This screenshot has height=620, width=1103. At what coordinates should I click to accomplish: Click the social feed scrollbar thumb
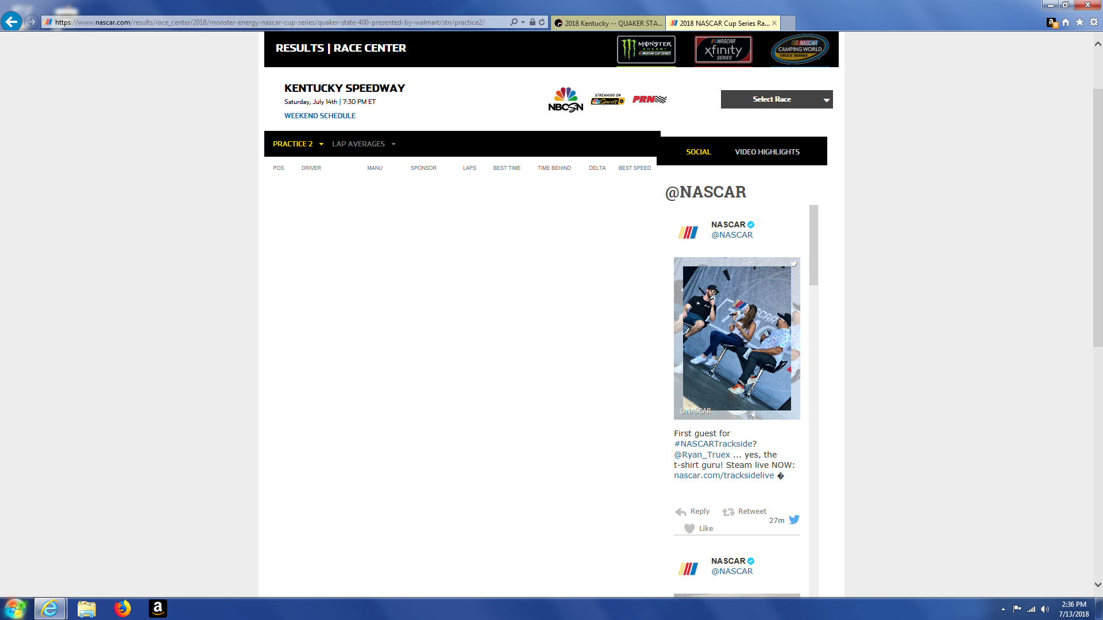coord(813,245)
